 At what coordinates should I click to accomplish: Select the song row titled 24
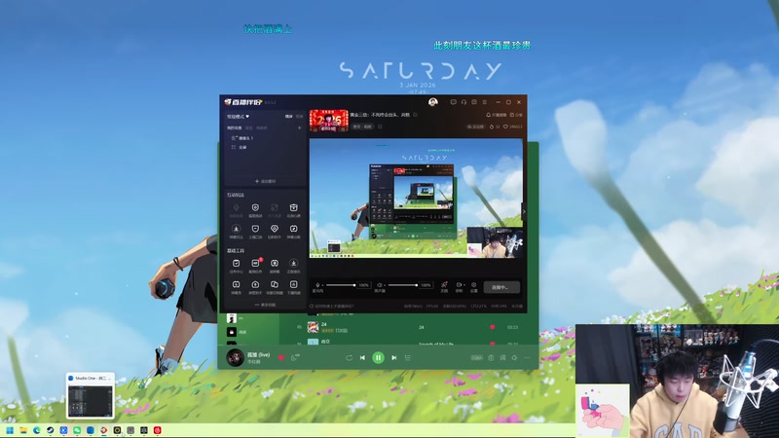point(408,327)
